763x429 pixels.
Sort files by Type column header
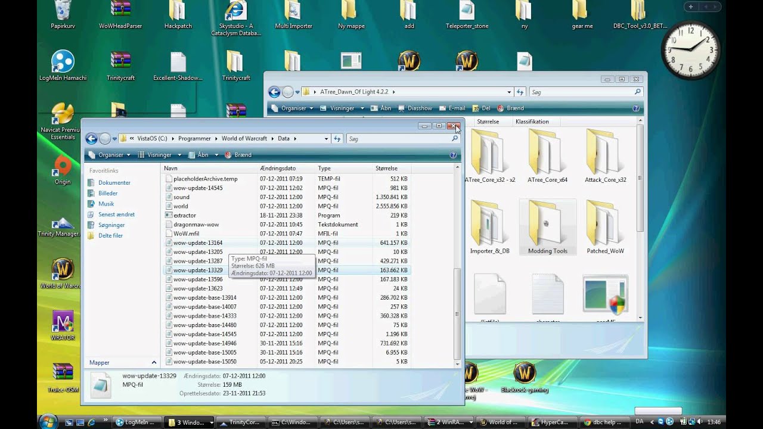point(344,169)
